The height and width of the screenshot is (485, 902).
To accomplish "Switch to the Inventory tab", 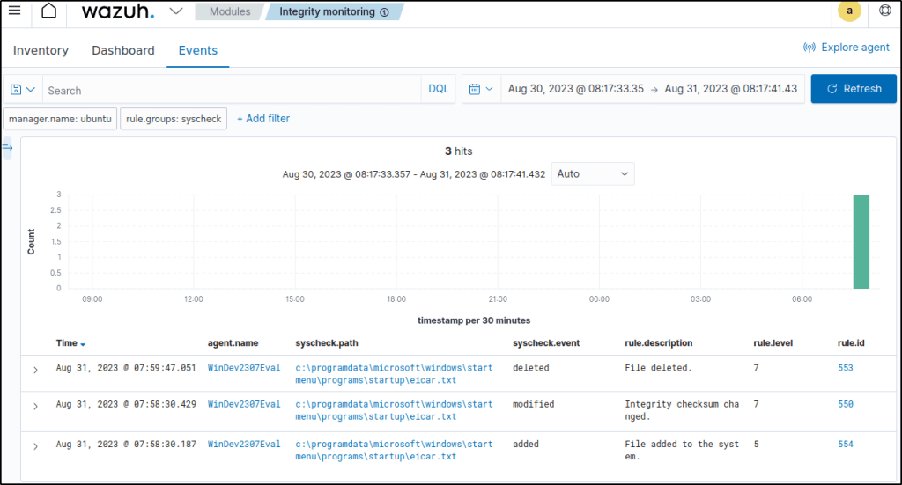I will click(x=41, y=50).
